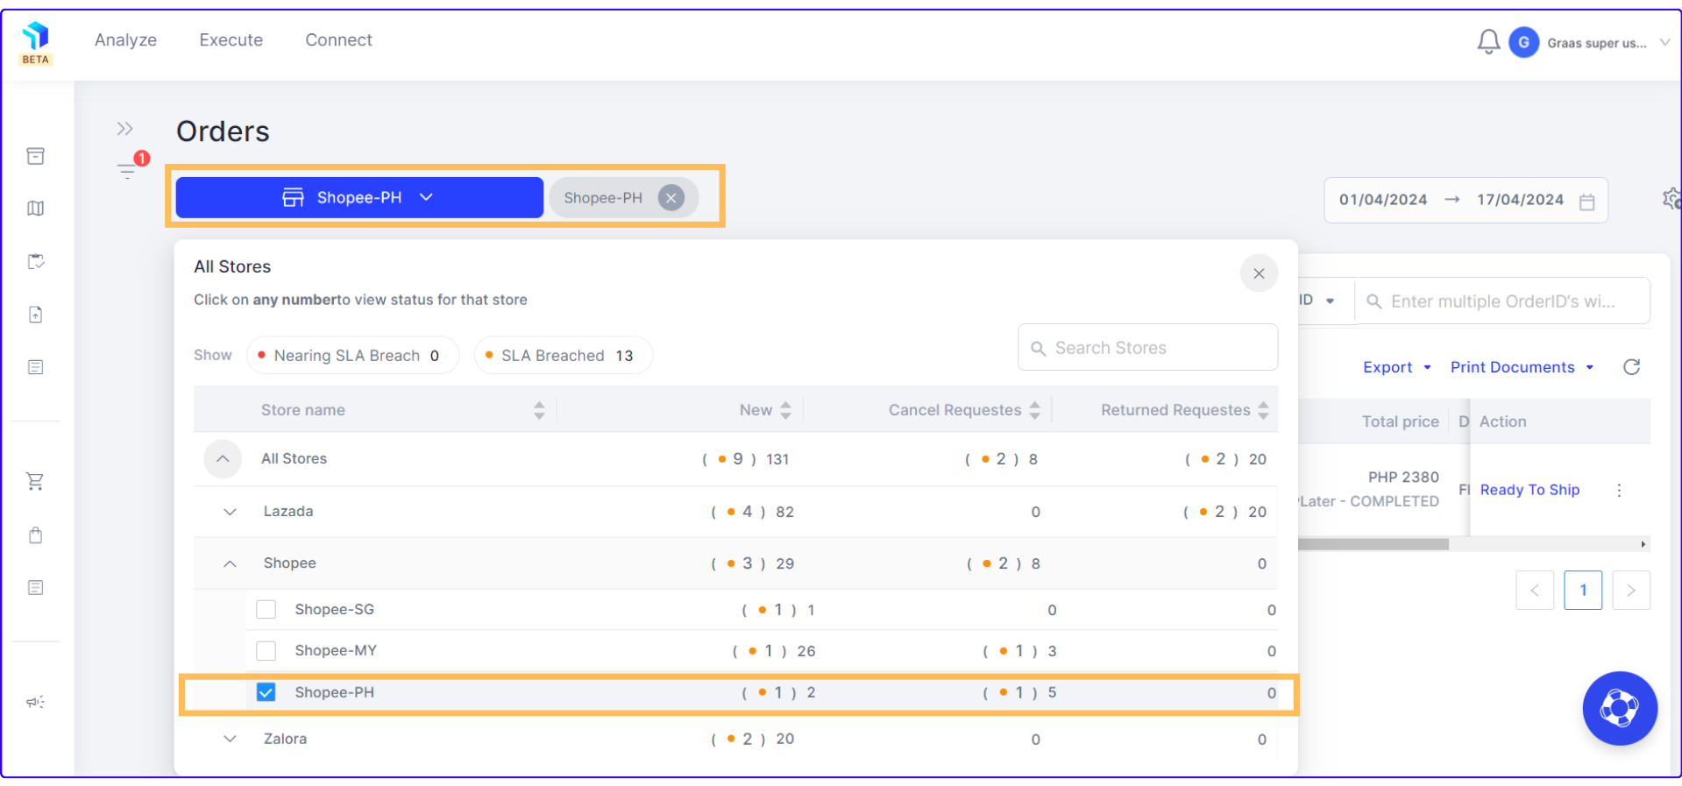Click Shopee-PH cancel requests count 5
Image resolution: width=1682 pixels, height=786 pixels.
[1052, 692]
